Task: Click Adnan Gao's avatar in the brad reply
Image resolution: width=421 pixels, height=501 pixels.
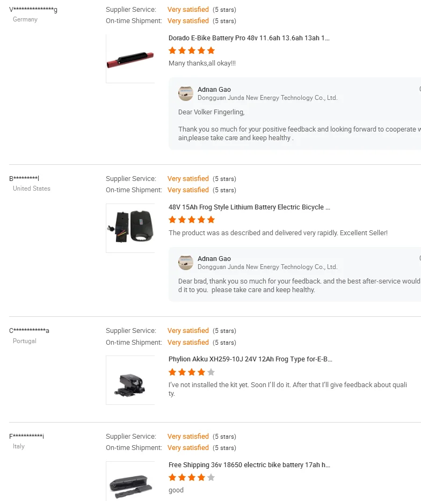Action: (186, 263)
